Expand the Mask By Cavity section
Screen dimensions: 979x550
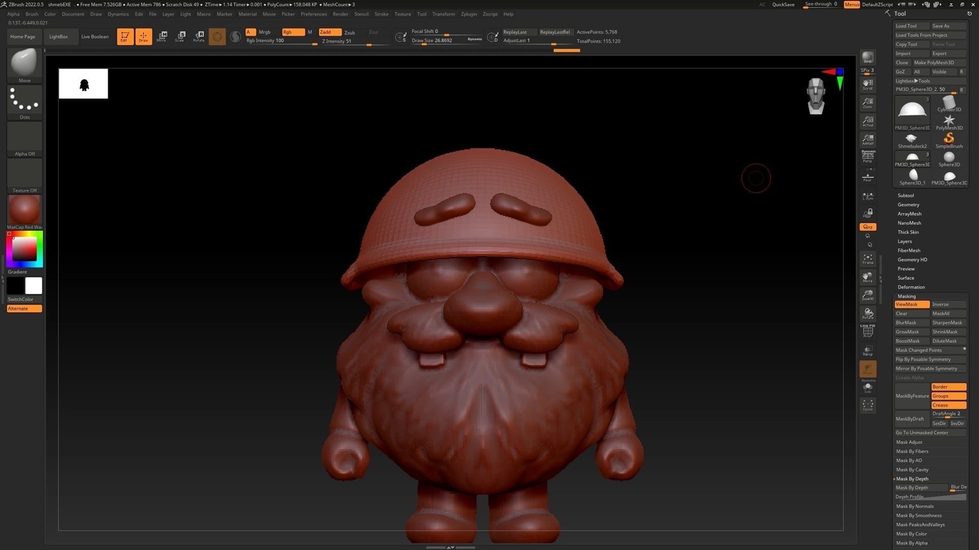click(x=912, y=470)
